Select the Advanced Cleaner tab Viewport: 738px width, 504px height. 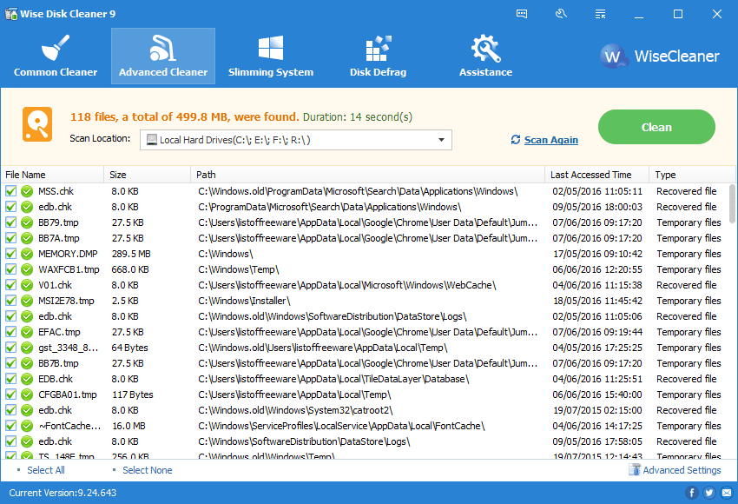click(163, 56)
